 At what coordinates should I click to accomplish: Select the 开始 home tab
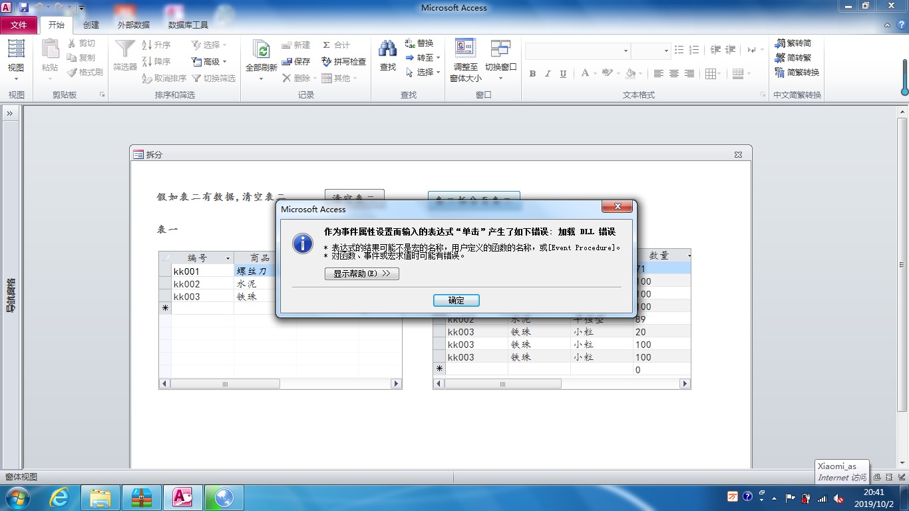click(57, 25)
